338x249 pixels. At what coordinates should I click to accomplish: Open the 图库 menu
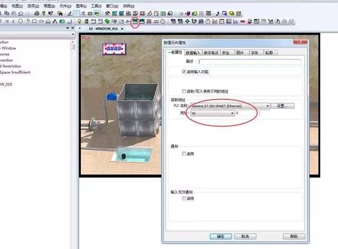pos(81,6)
